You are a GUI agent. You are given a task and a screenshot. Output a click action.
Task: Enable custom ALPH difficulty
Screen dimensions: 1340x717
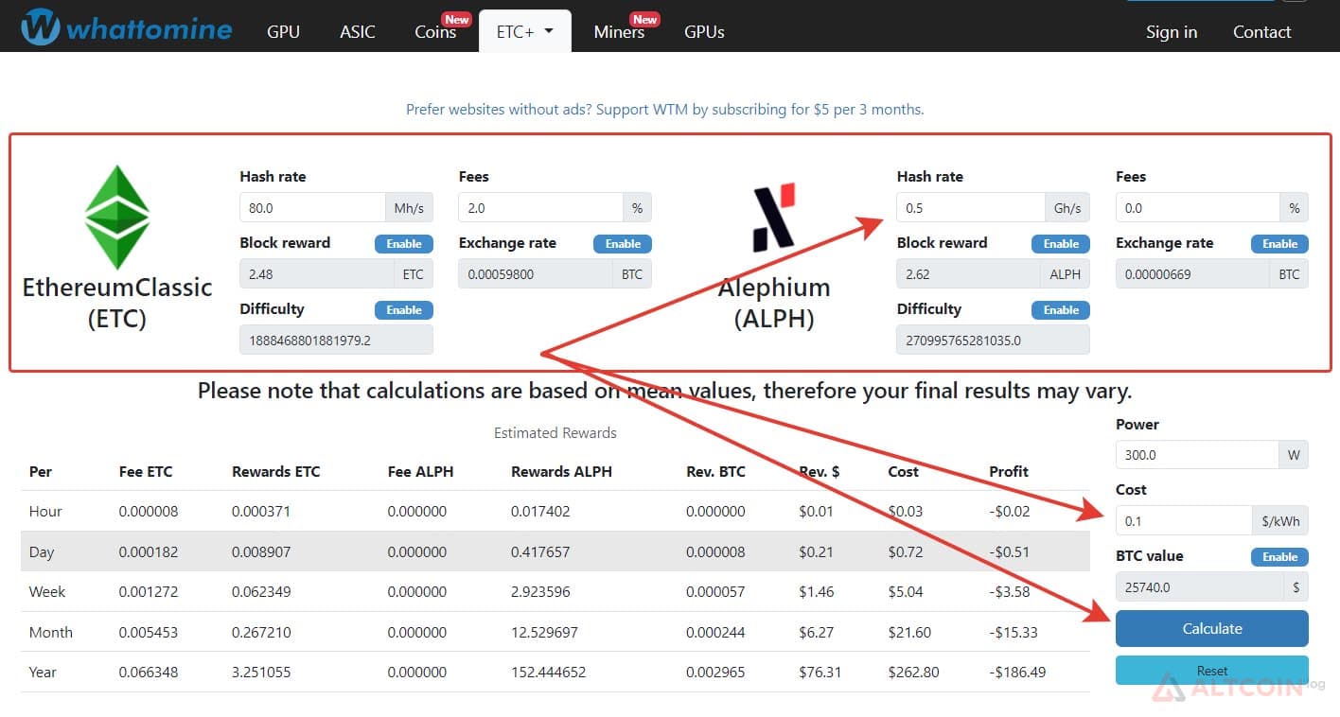(x=1061, y=310)
